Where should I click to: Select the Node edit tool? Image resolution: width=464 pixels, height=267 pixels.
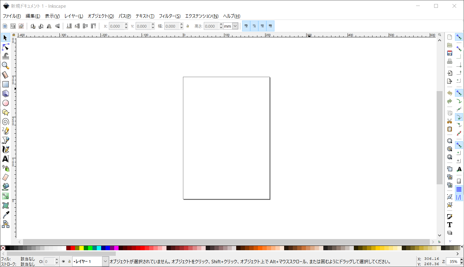pos(5,47)
